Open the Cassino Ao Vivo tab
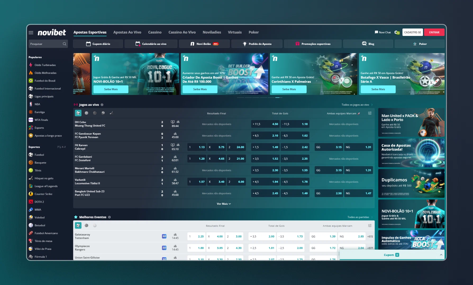Image resolution: width=473 pixels, height=285 pixels. coord(182,32)
